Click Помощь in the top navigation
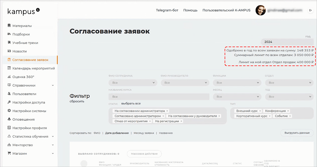 click(190, 10)
